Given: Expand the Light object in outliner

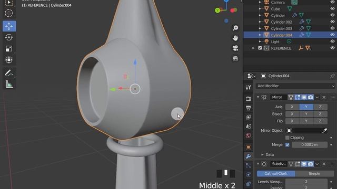Looking at the screenshot, I should [260, 41].
